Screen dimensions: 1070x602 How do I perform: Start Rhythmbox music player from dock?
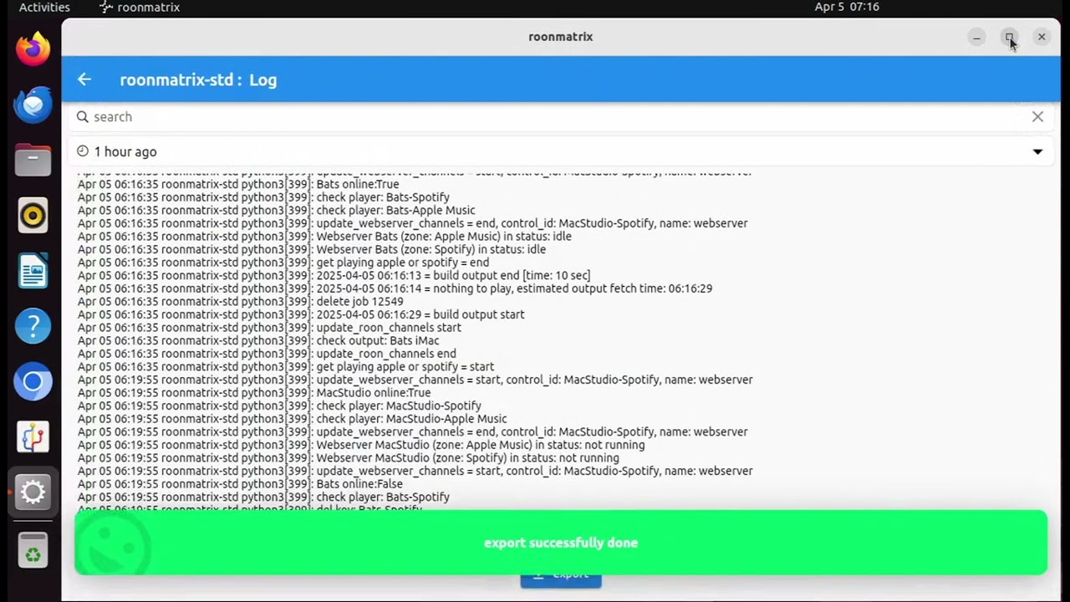pyautogui.click(x=33, y=216)
